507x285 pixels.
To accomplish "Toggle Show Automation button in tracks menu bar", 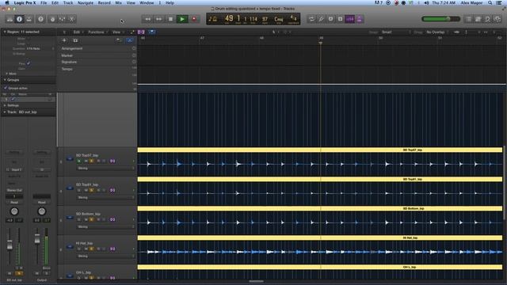I will tap(132, 32).
